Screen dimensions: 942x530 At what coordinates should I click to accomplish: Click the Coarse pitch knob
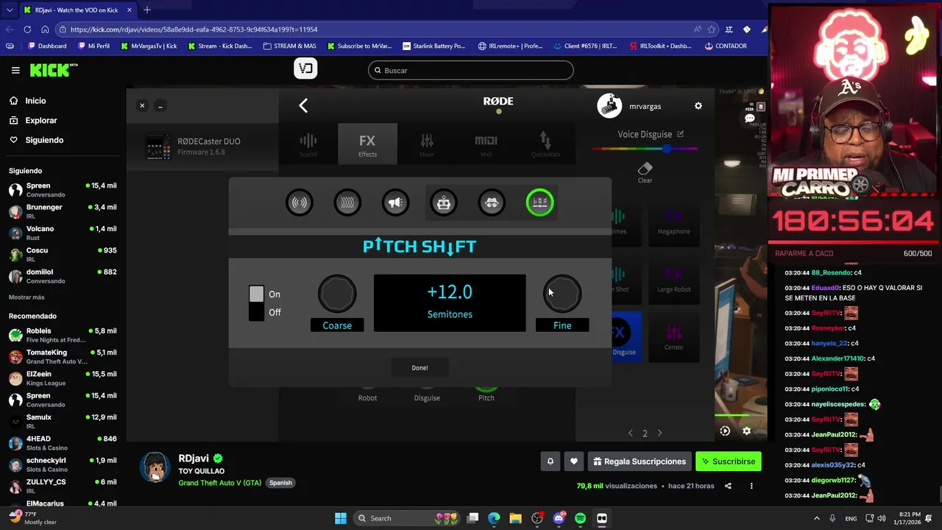(337, 294)
